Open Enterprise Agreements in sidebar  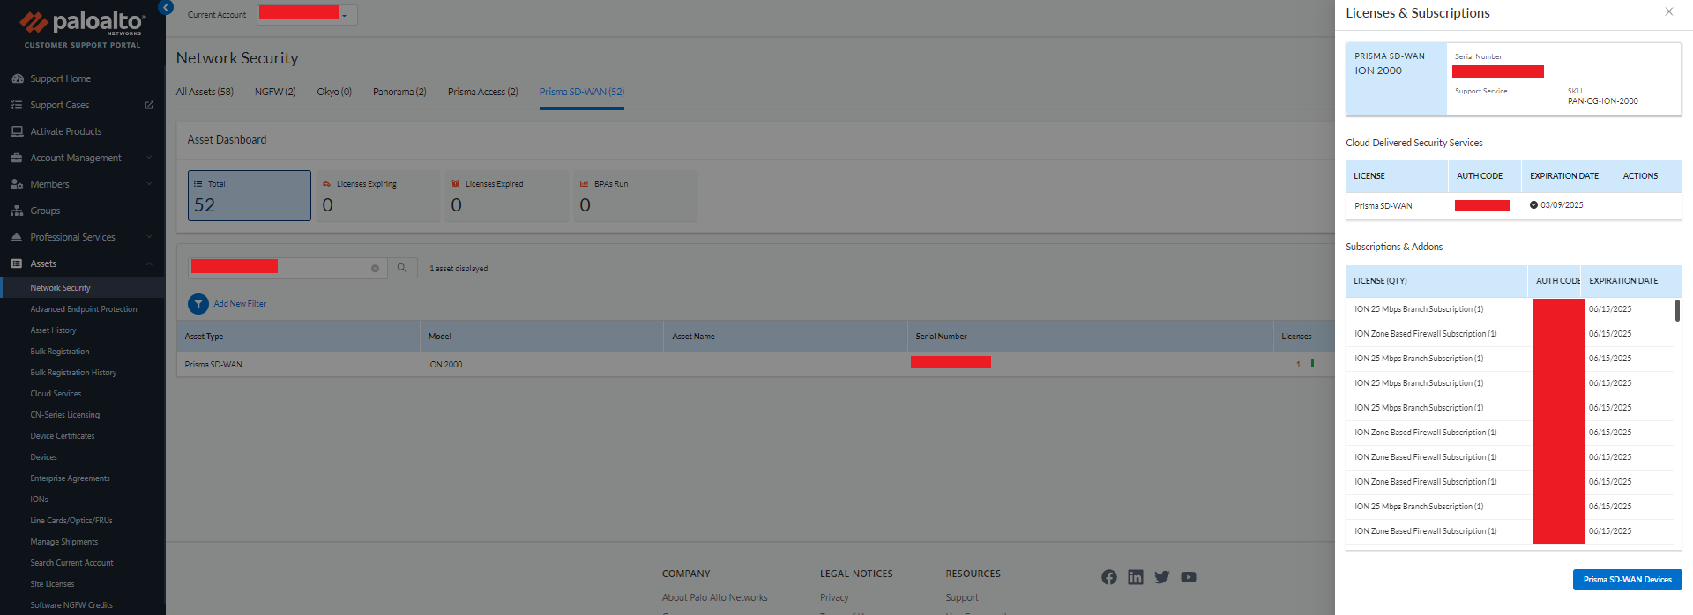click(70, 478)
